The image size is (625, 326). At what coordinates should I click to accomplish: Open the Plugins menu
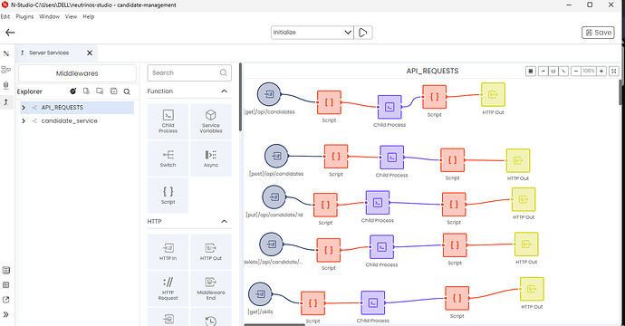(24, 16)
